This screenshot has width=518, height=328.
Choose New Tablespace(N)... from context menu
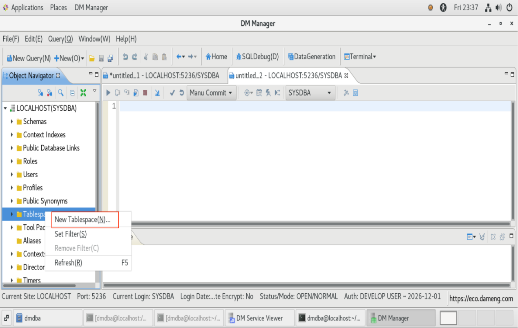pos(83,220)
